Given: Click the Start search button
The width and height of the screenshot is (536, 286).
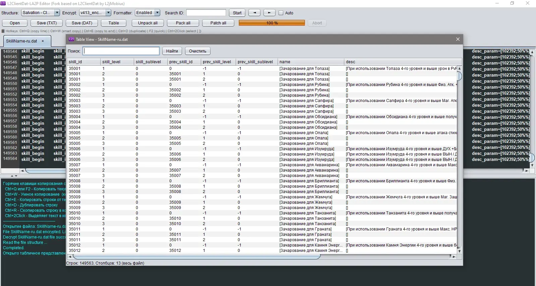Looking at the screenshot, I should (237, 13).
